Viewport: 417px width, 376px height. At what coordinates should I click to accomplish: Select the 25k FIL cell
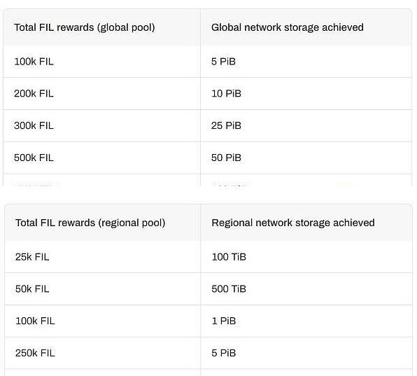(103, 257)
